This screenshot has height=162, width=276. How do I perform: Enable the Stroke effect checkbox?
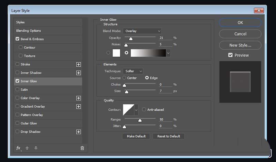[17, 64]
